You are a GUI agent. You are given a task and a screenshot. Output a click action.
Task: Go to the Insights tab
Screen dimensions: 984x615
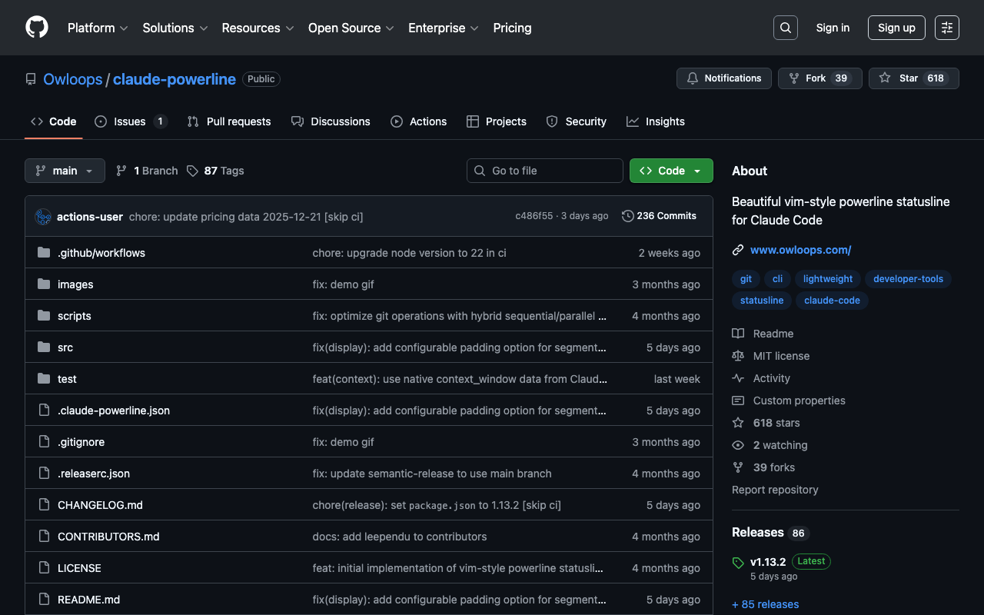656,121
